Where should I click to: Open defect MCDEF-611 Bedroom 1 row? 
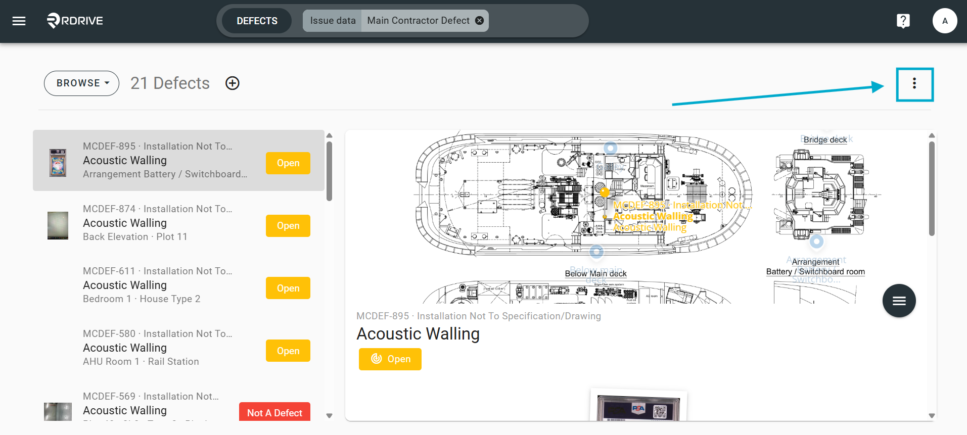click(x=178, y=285)
